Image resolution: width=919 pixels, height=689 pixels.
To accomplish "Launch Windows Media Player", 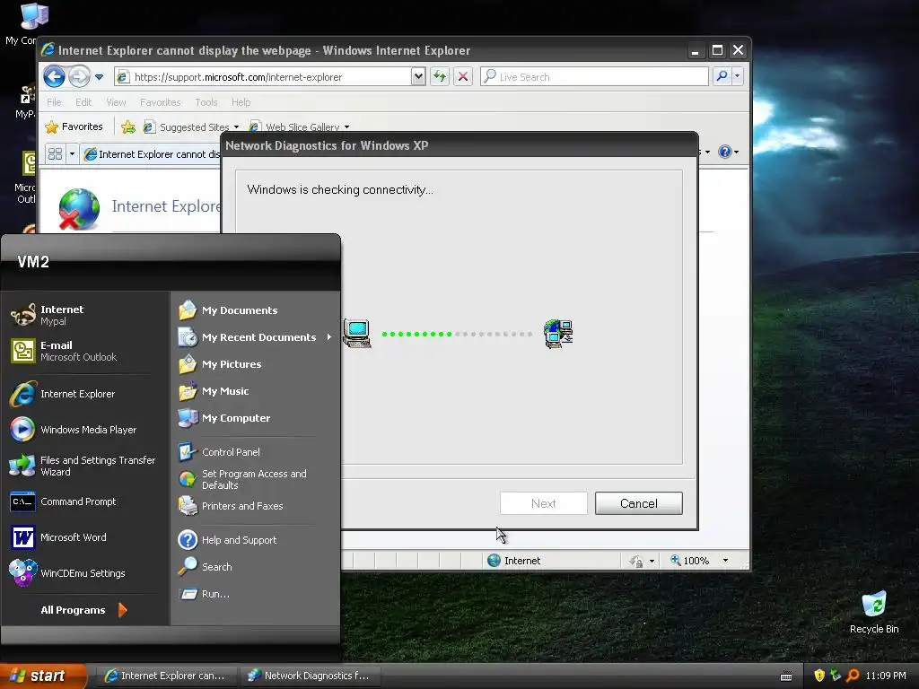I will click(85, 430).
